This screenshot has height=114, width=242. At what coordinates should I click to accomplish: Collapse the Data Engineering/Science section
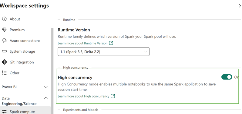(46, 98)
